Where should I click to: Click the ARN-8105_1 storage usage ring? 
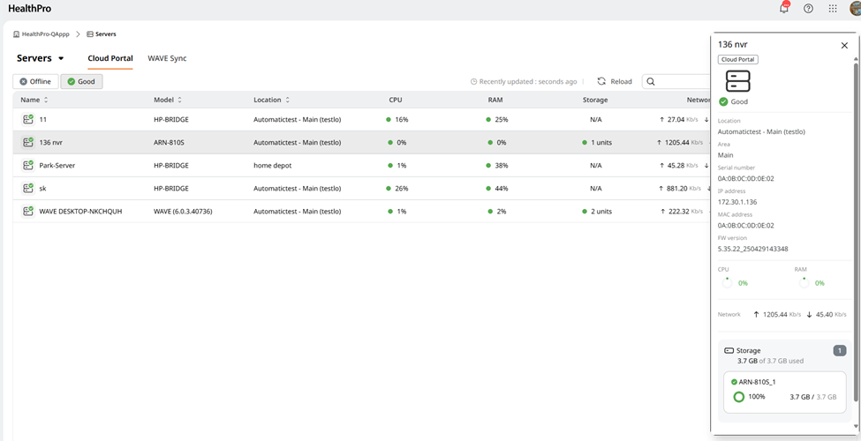(x=739, y=397)
